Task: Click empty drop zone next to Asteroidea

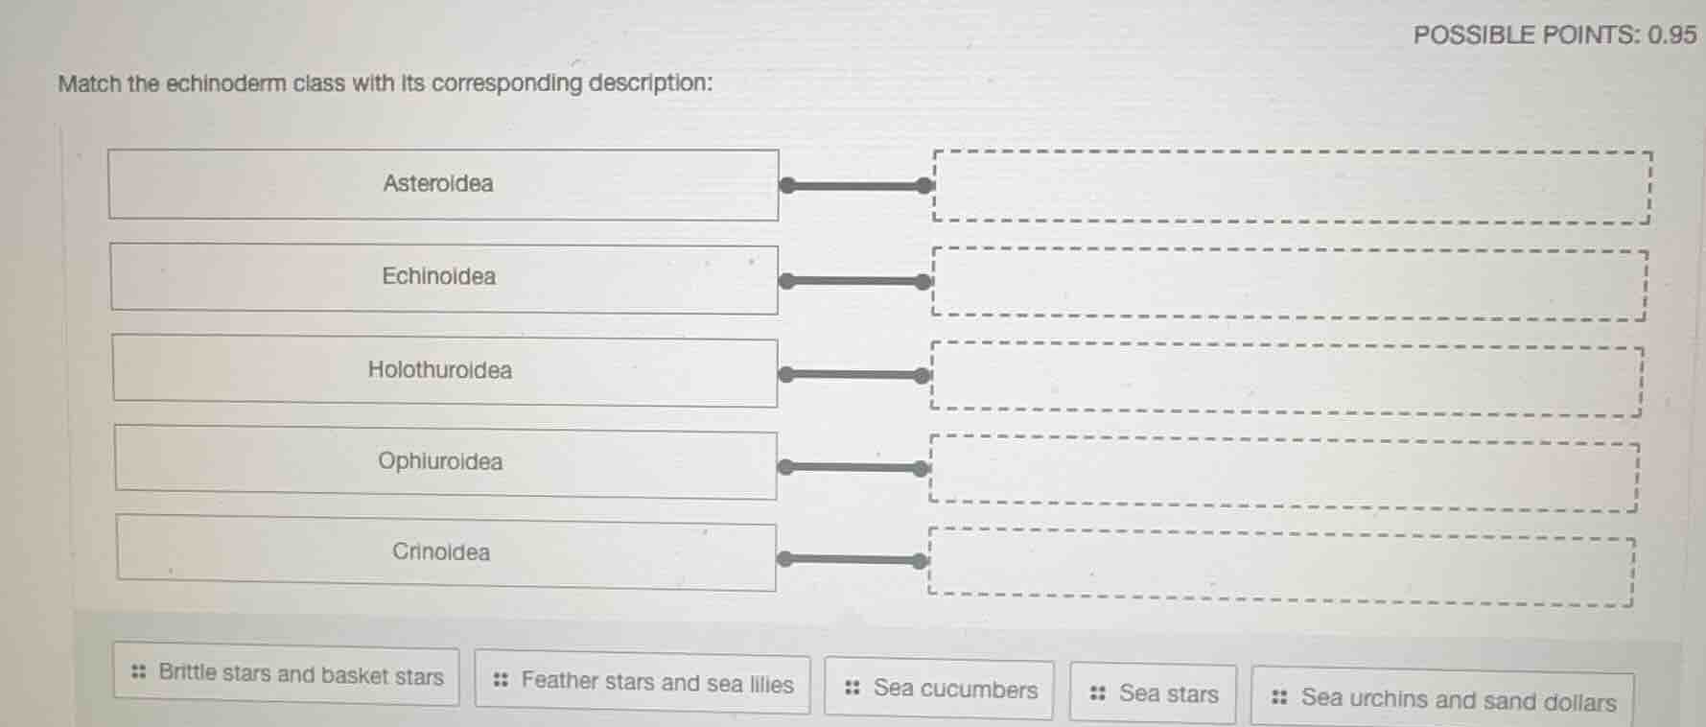Action: [x=1291, y=187]
